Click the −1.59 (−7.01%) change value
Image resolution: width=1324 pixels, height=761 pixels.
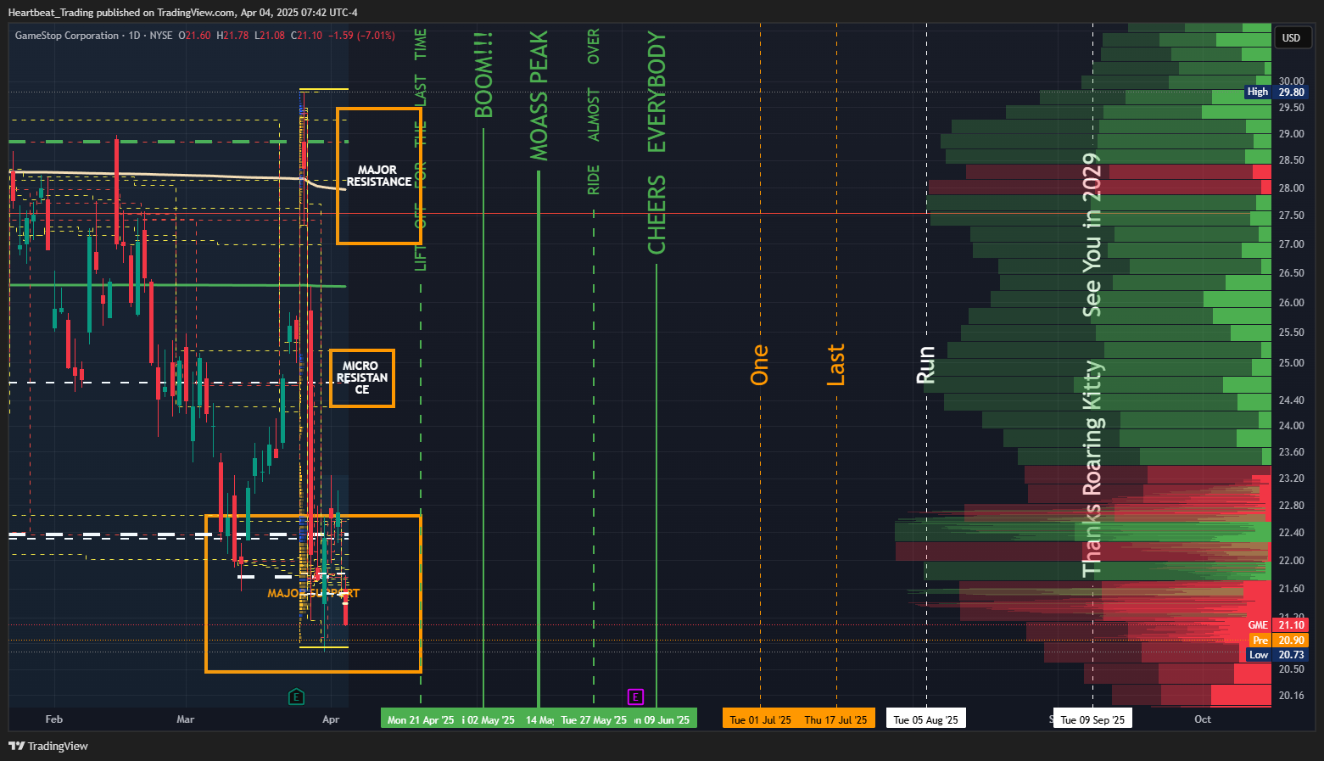click(x=361, y=36)
